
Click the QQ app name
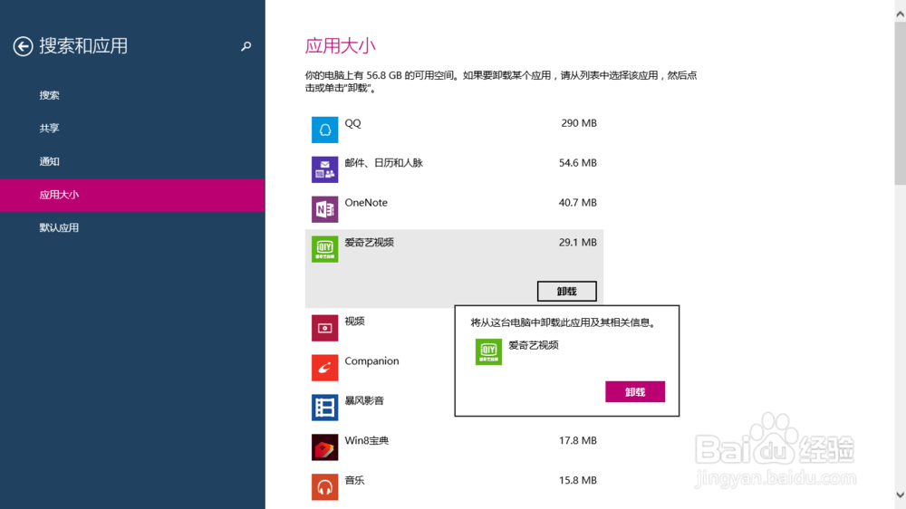pyautogui.click(x=352, y=123)
